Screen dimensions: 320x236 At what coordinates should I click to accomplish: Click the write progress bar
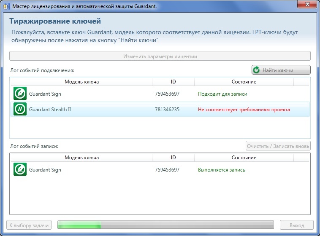tap(165, 225)
